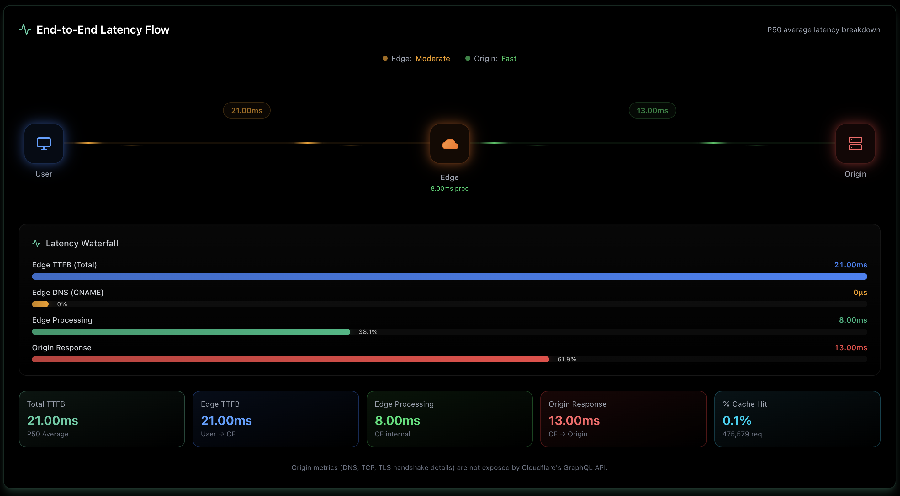900x496 pixels.
Task: Click the pulse icon beside End-to-End Latency Flow
Action: 25,30
